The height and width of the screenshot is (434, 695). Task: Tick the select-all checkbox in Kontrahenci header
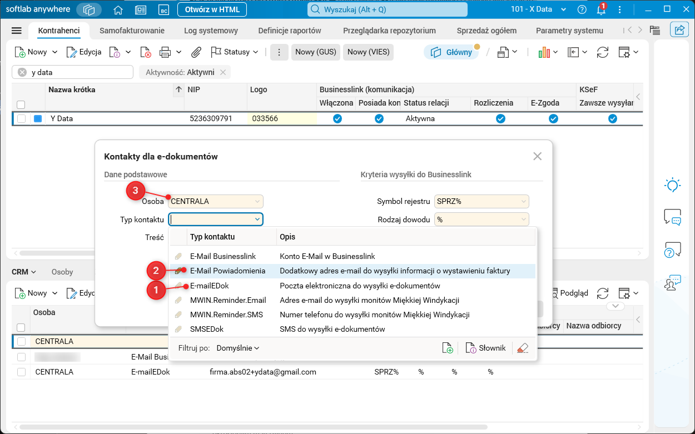(21, 104)
